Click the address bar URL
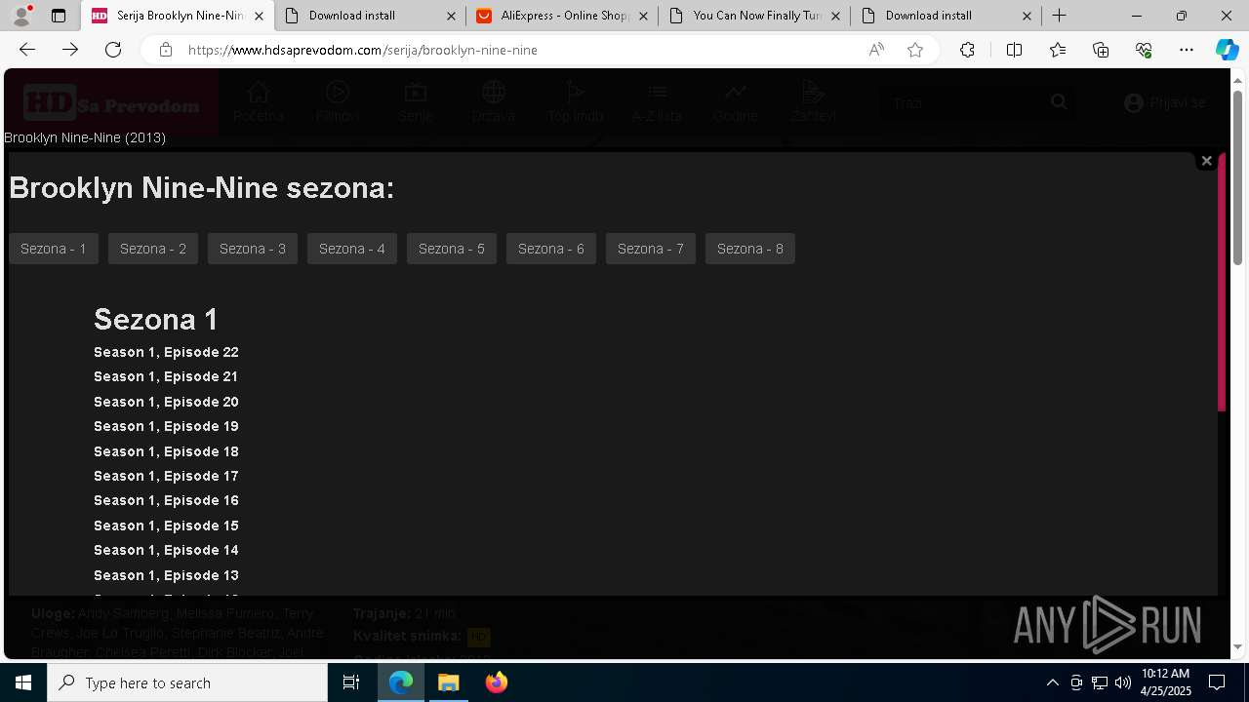Image resolution: width=1249 pixels, height=702 pixels. pos(363,50)
